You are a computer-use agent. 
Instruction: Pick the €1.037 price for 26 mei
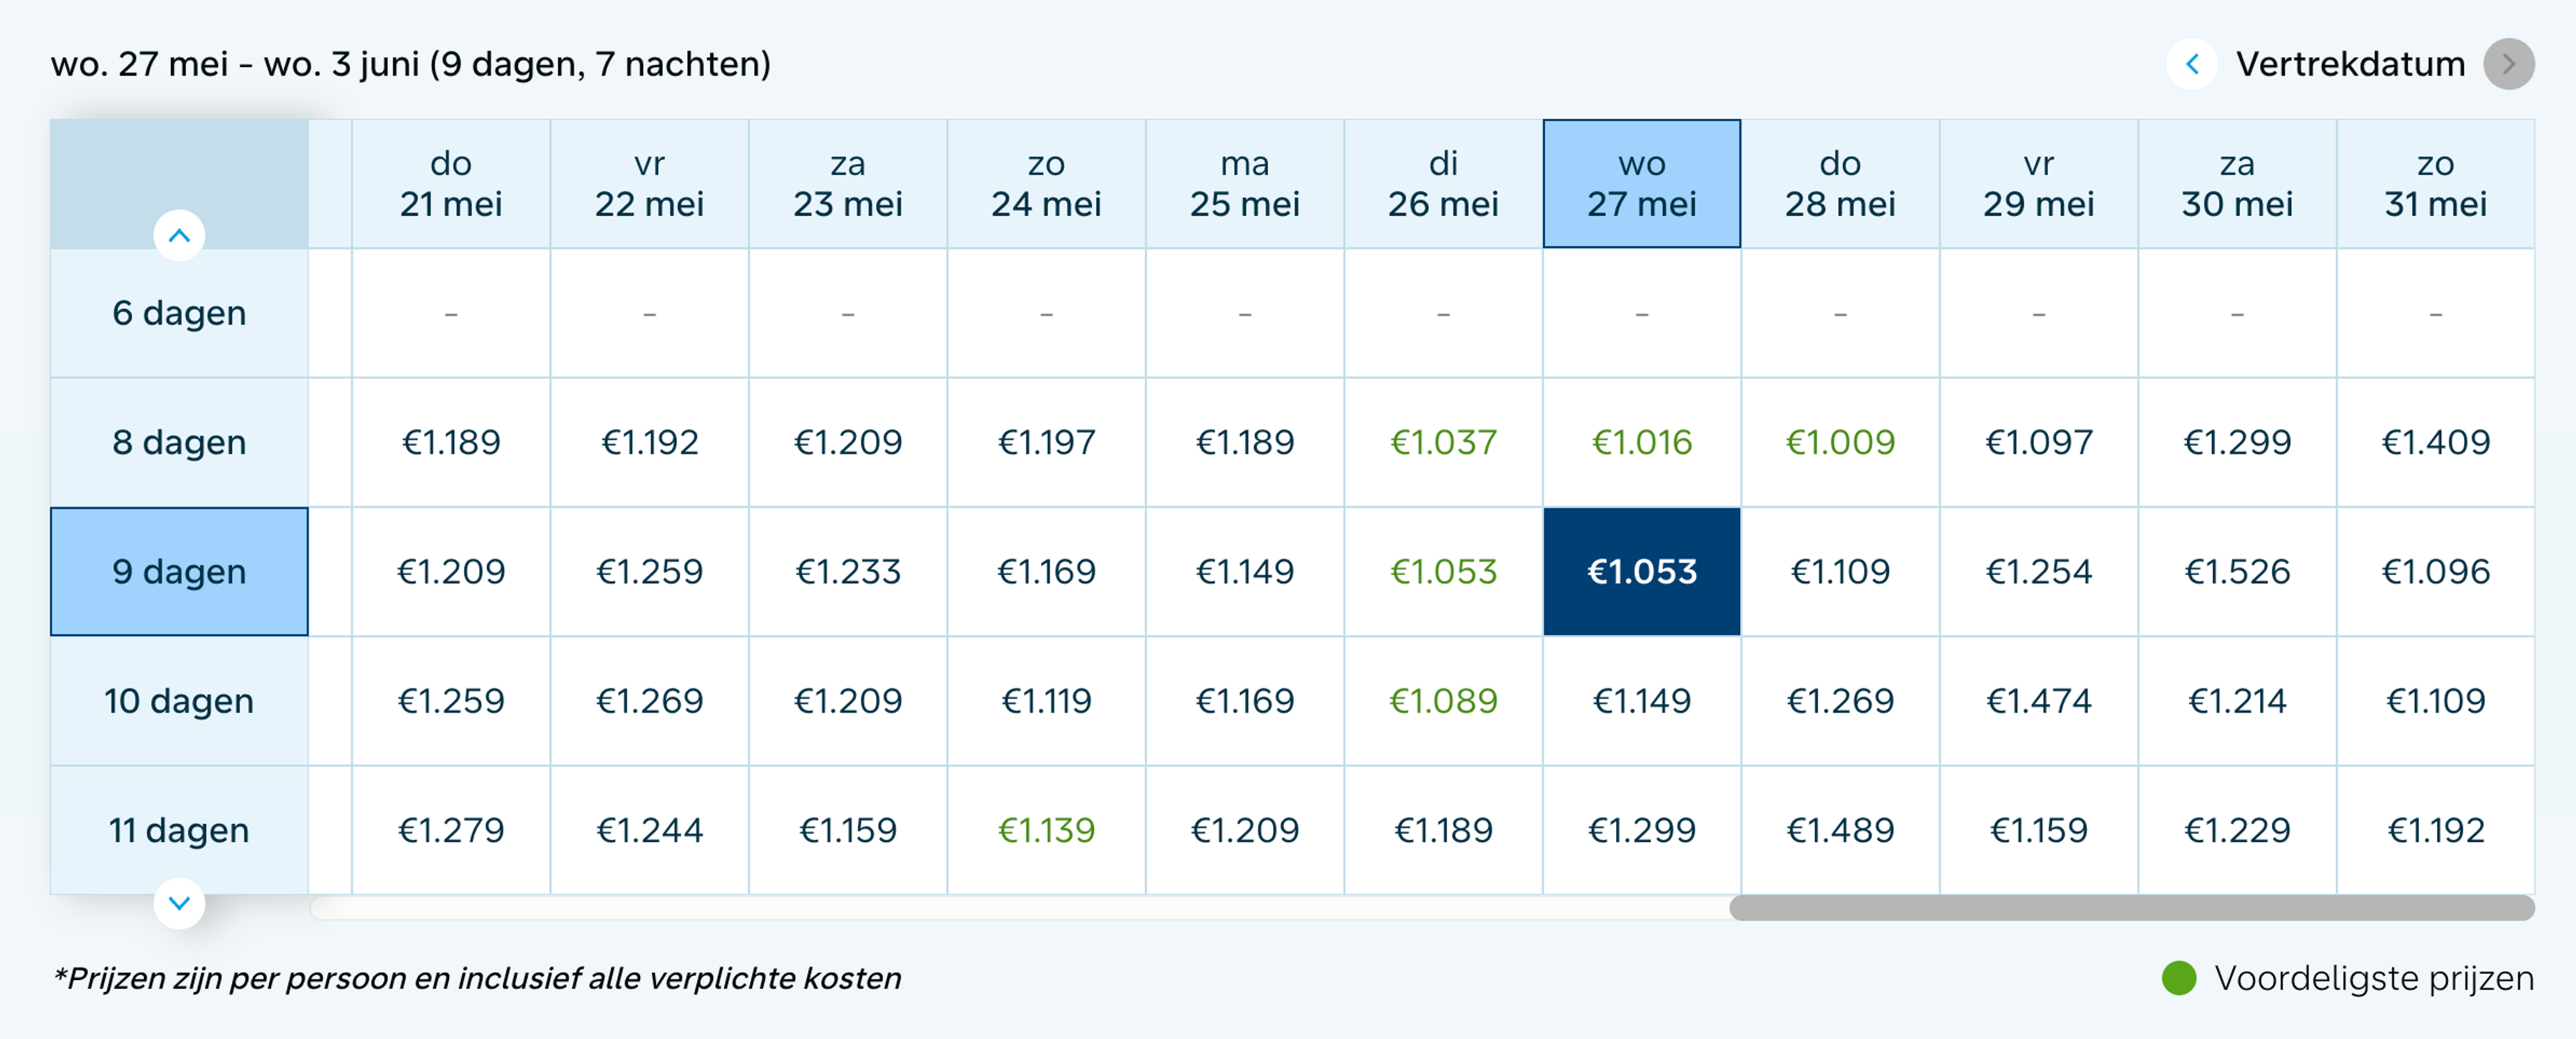point(1443,442)
